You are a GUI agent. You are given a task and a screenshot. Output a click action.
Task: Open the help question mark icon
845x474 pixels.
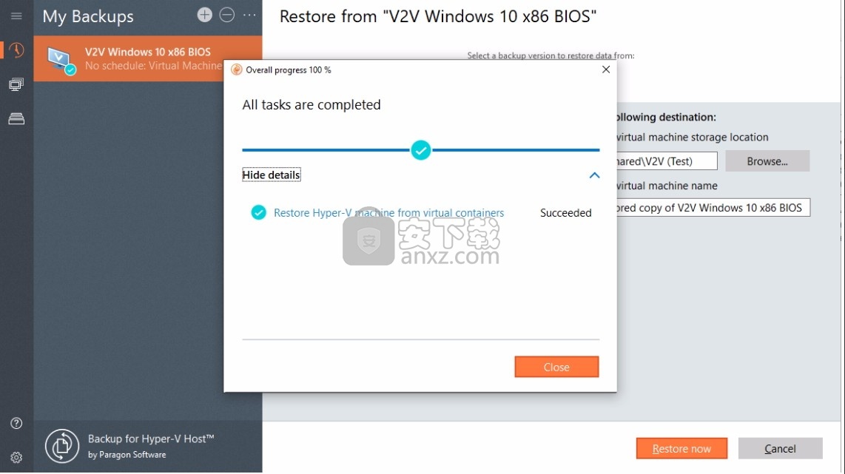16,424
